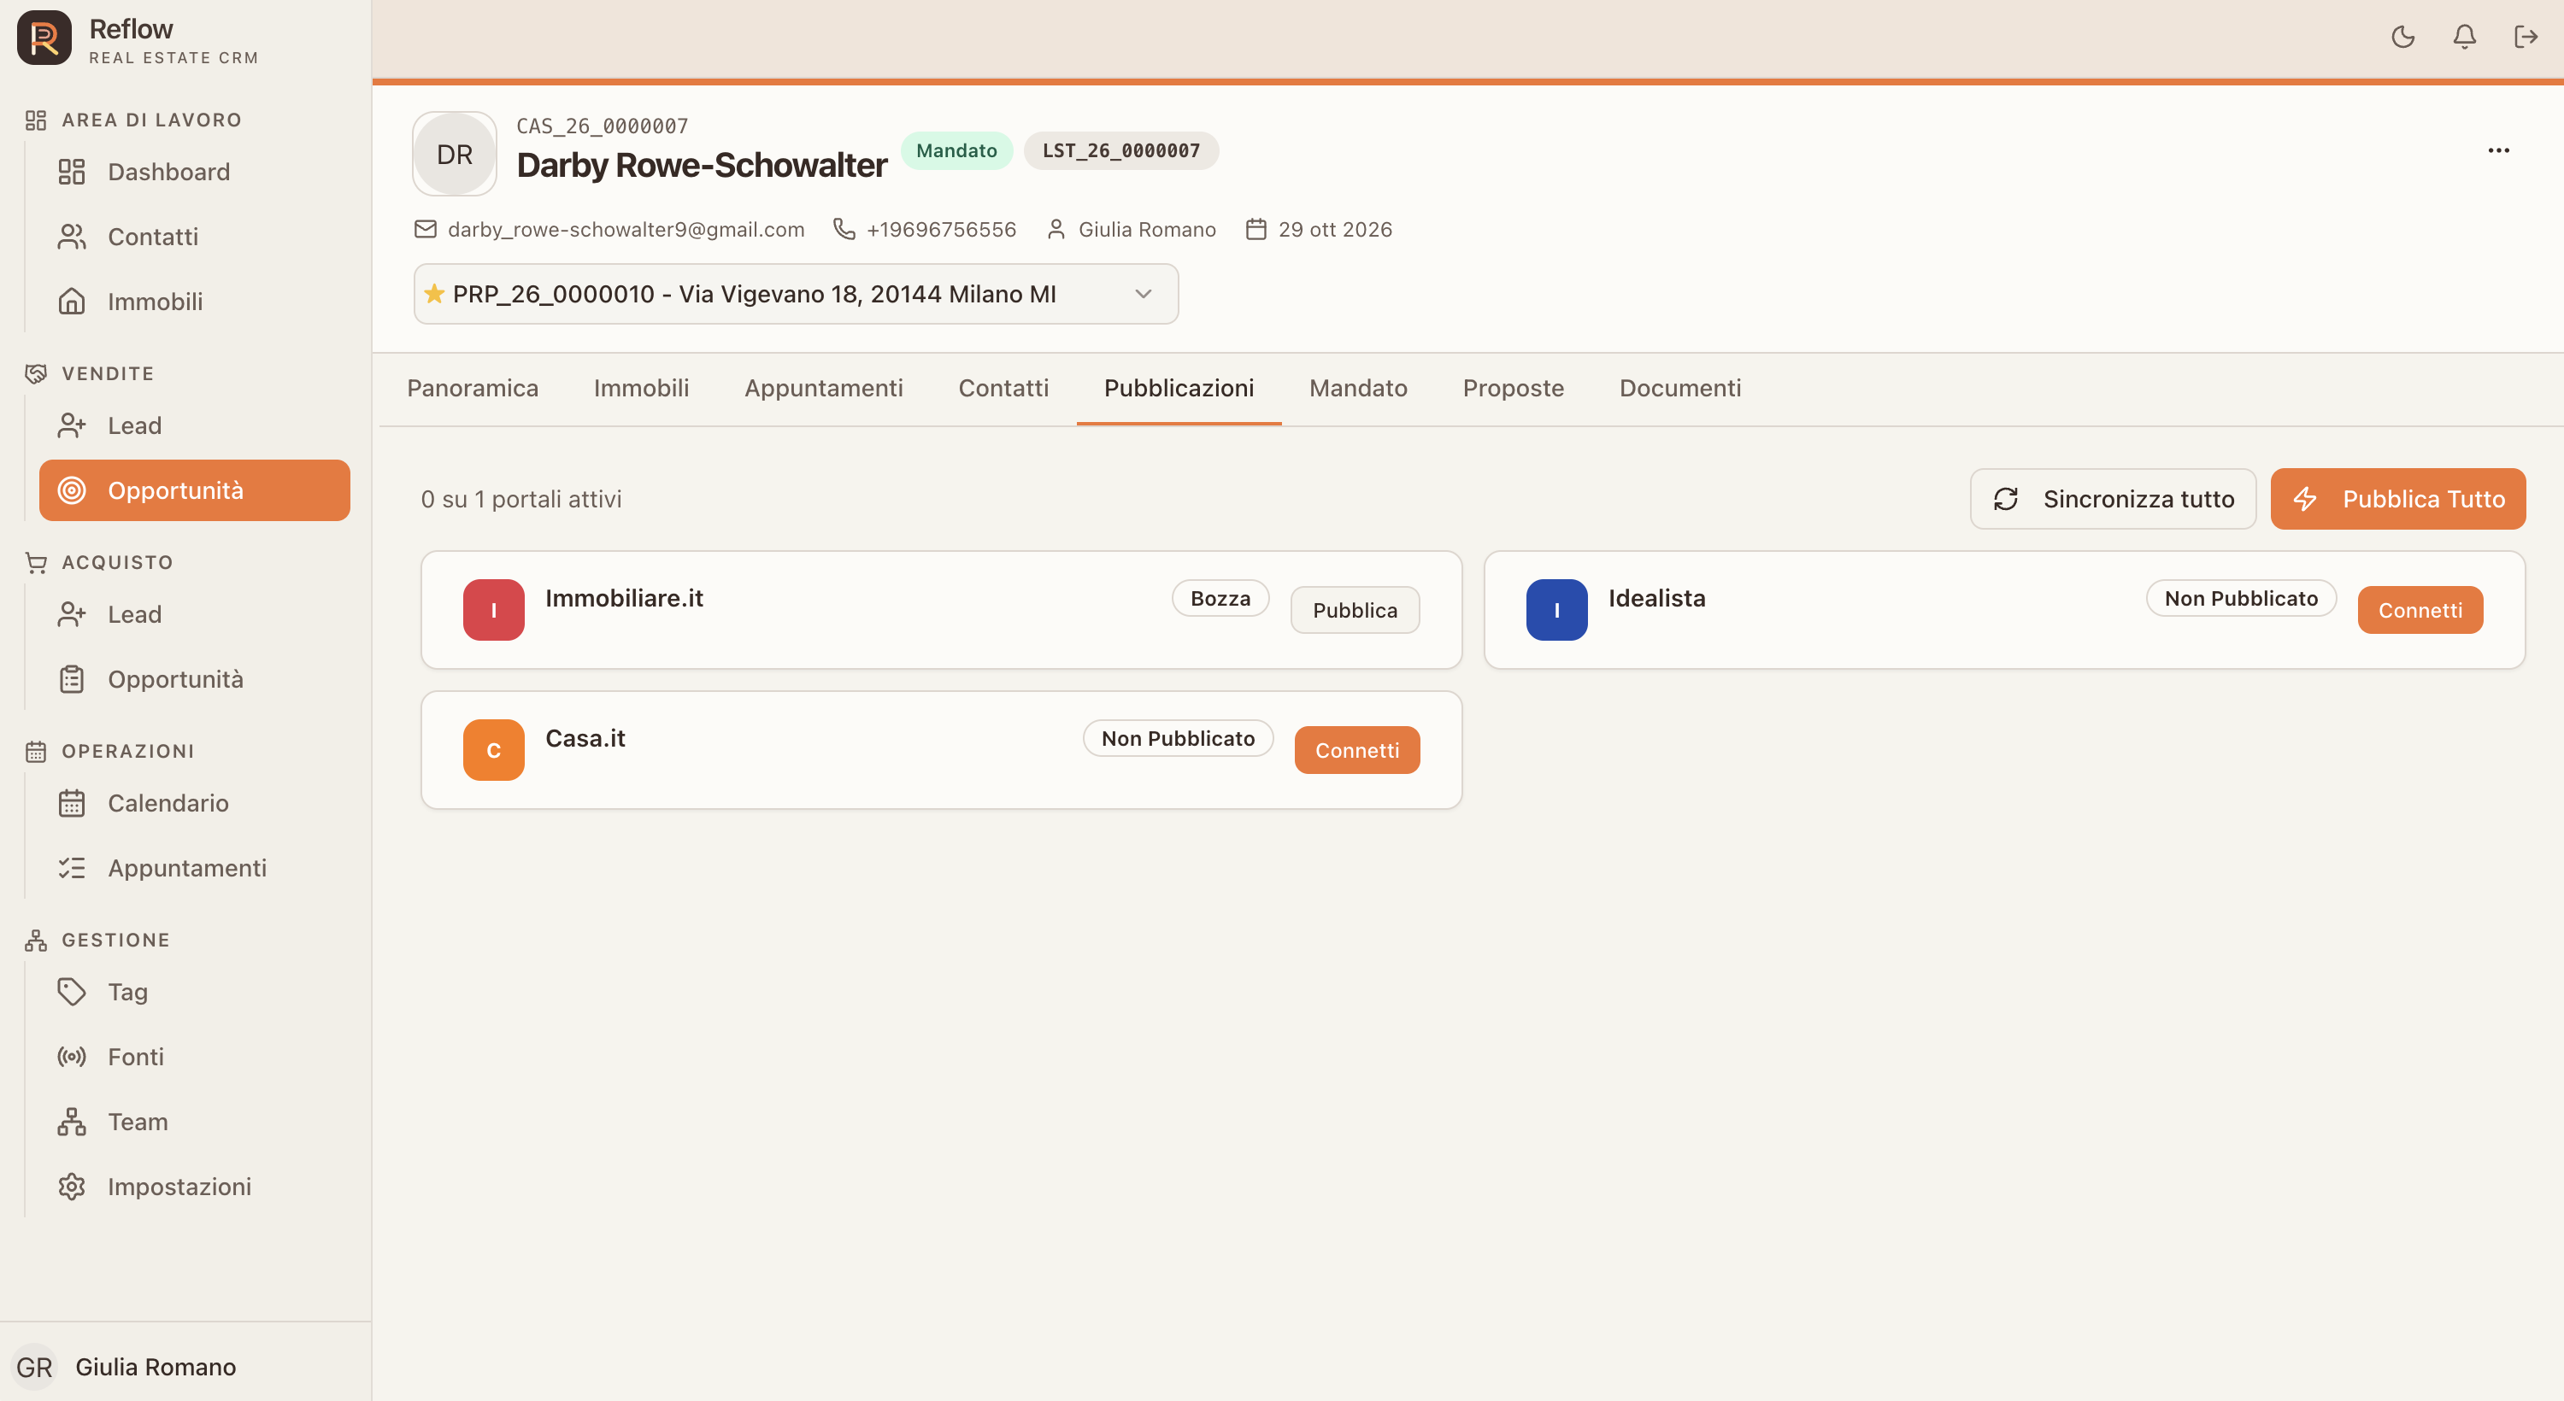
Task: Open Lead under Vendite
Action: (195, 426)
